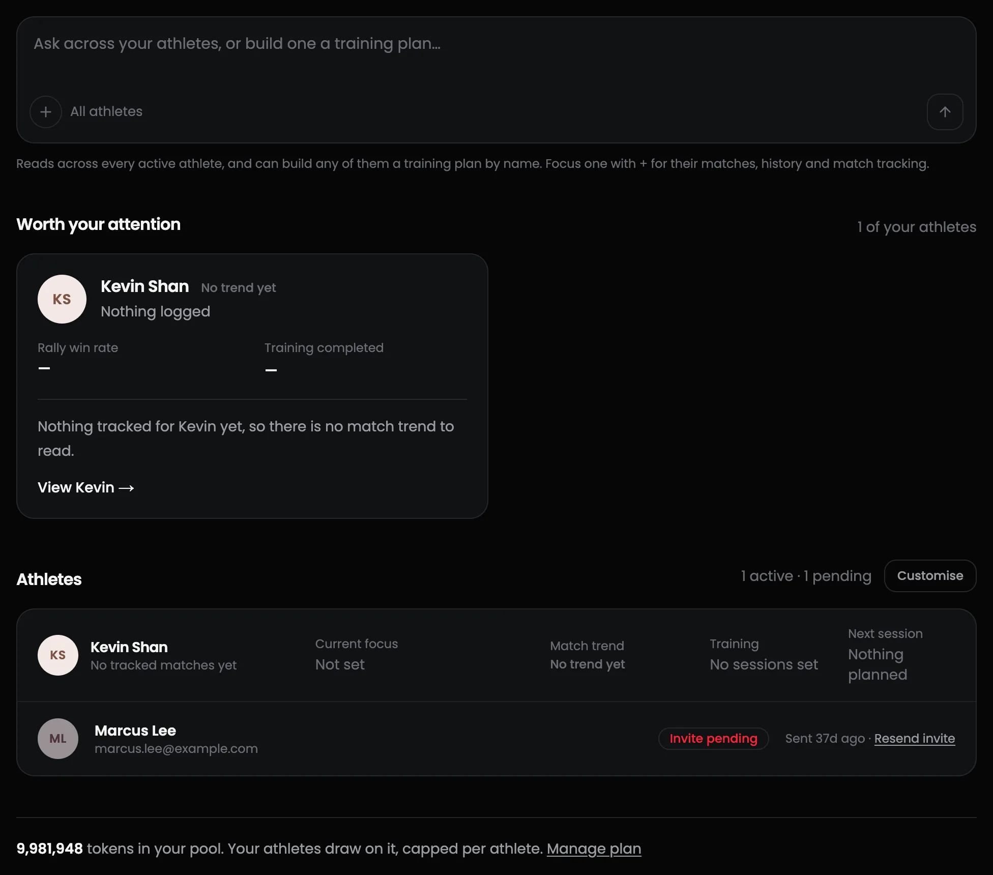Screen dimensions: 993x875
Task: Click the No sessions set training value
Action: [x=764, y=664]
